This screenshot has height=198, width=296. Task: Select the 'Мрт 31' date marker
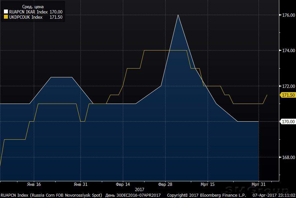pyautogui.click(x=258, y=184)
